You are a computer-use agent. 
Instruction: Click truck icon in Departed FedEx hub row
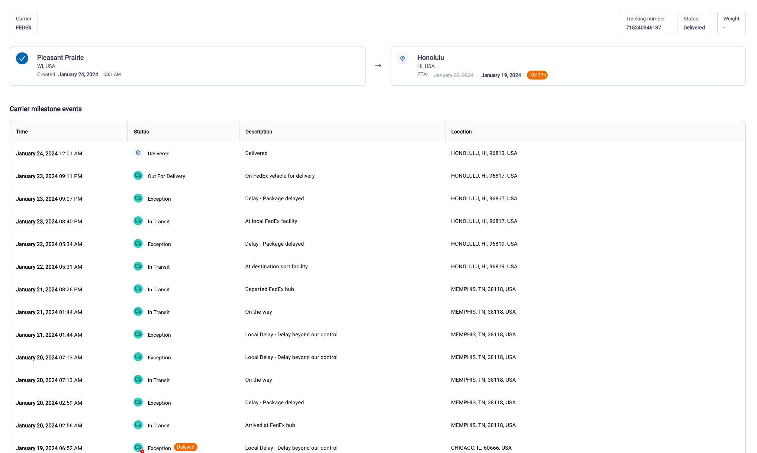point(138,289)
